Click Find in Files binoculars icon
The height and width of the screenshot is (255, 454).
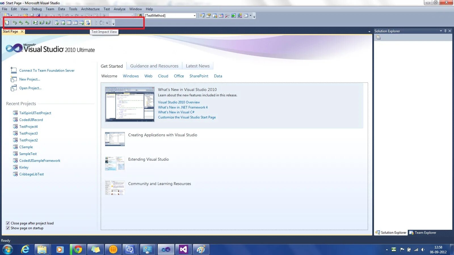[x=140, y=15]
